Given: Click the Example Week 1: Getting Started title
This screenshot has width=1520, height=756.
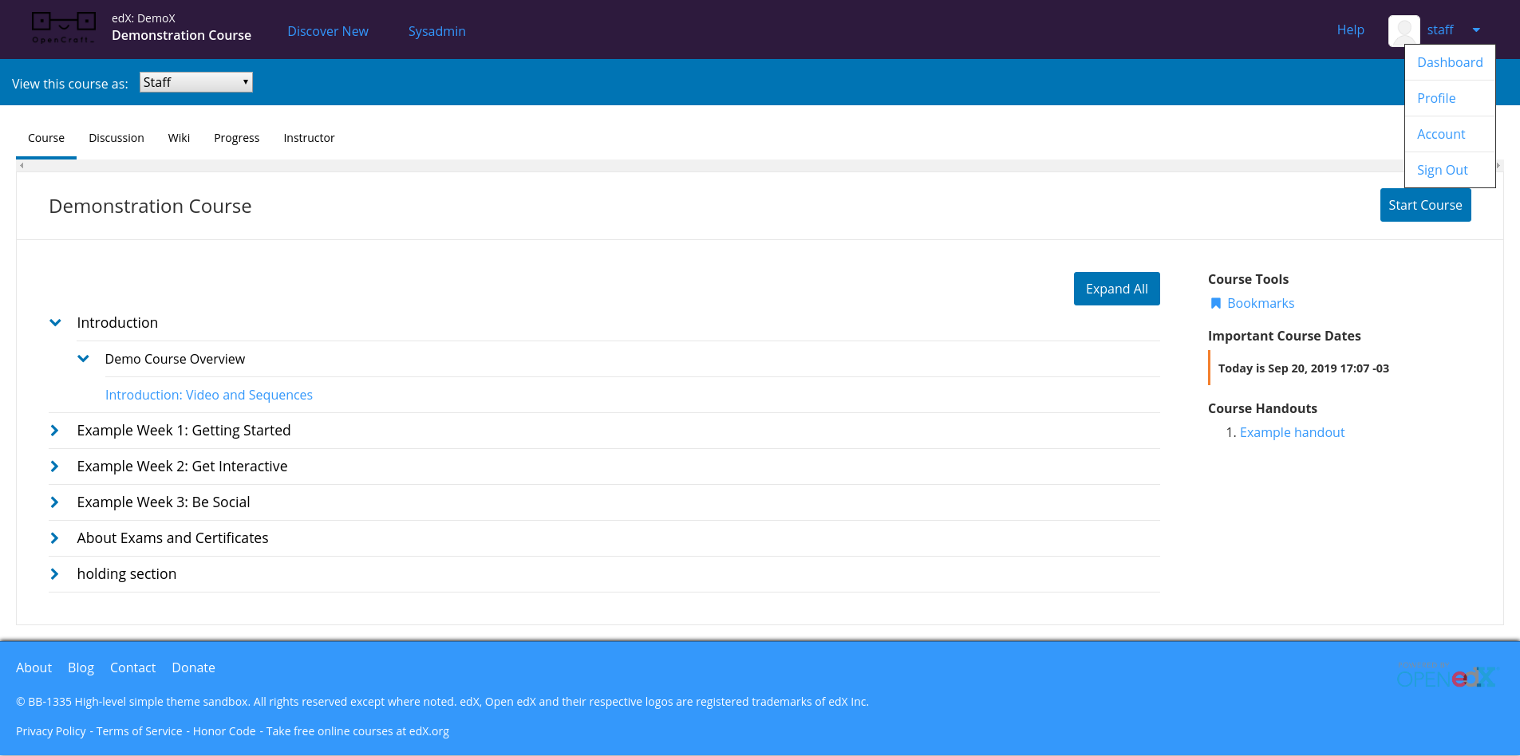Looking at the screenshot, I should pos(184,430).
